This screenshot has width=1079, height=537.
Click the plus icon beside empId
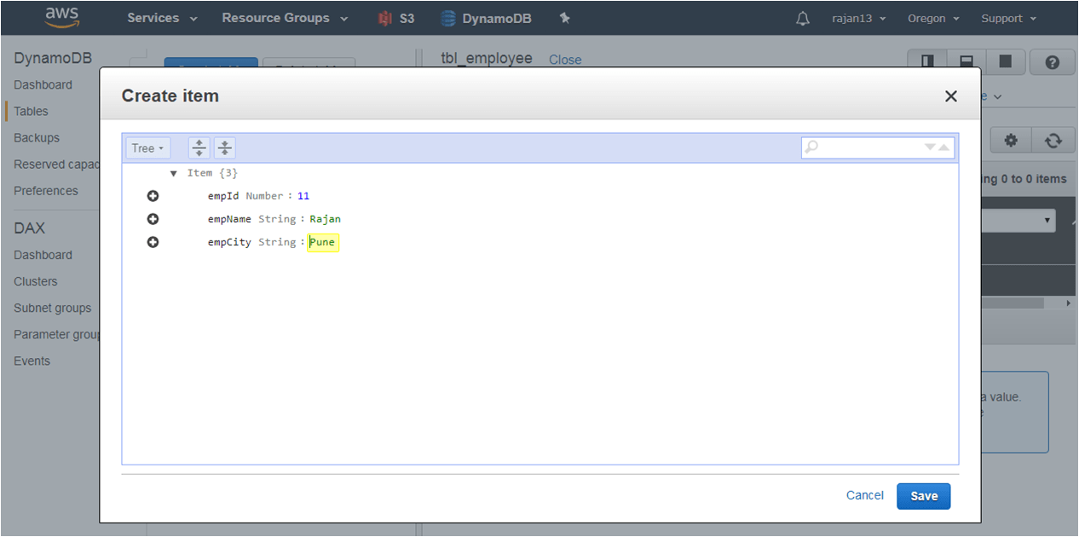coord(153,196)
